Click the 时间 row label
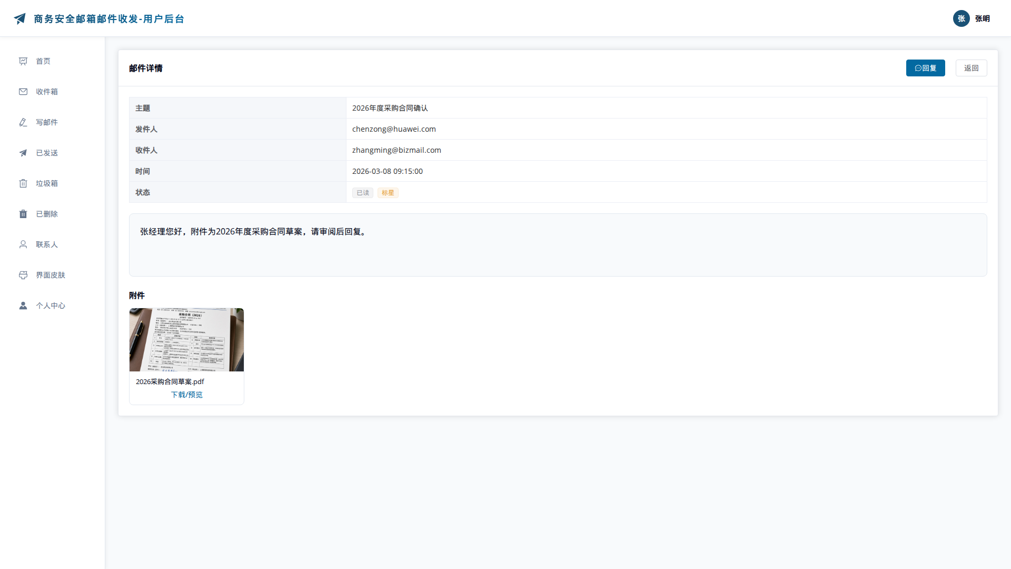Viewport: 1011px width, 569px height. pyautogui.click(x=143, y=171)
